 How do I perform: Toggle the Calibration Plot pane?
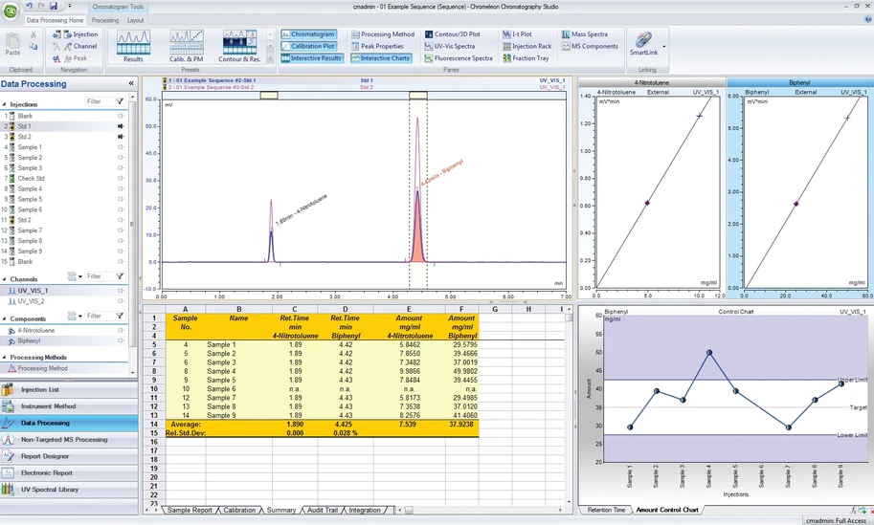311,46
